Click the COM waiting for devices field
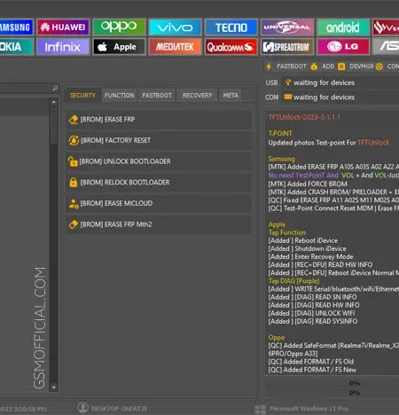This screenshot has width=399, height=415. (x=340, y=97)
